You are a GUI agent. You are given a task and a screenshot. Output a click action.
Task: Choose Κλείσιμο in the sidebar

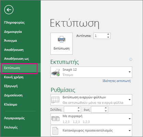(x=11, y=105)
